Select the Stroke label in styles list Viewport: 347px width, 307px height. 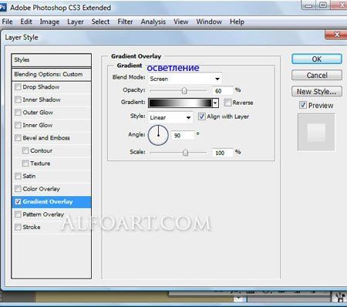pos(32,228)
